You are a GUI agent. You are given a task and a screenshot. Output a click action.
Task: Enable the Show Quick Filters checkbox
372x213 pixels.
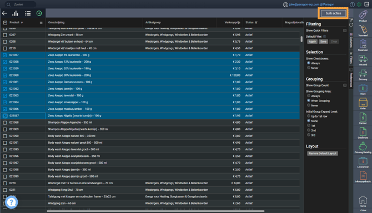tap(345, 31)
